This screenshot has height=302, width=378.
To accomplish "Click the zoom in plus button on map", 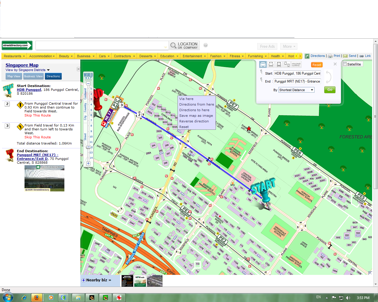I will (x=88, y=163).
